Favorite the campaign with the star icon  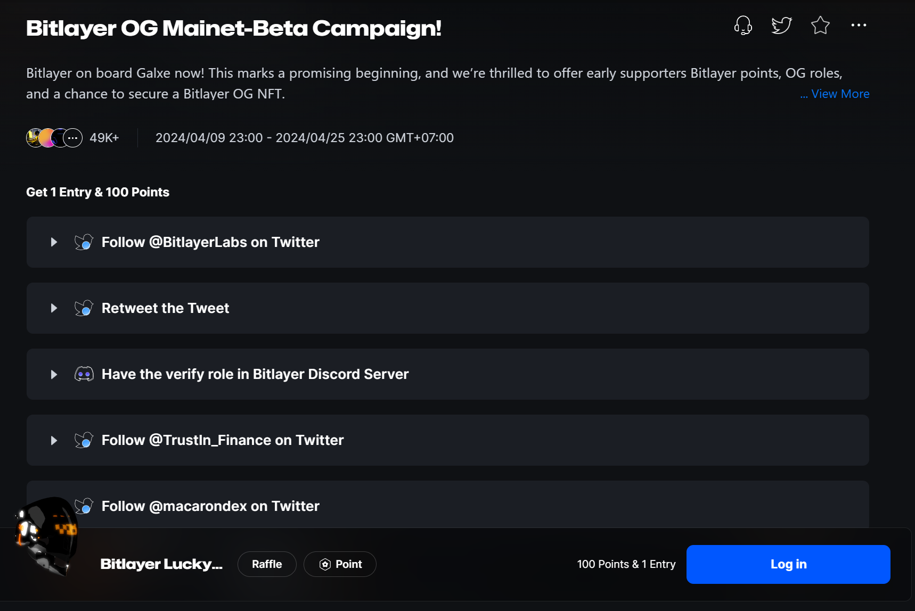820,25
